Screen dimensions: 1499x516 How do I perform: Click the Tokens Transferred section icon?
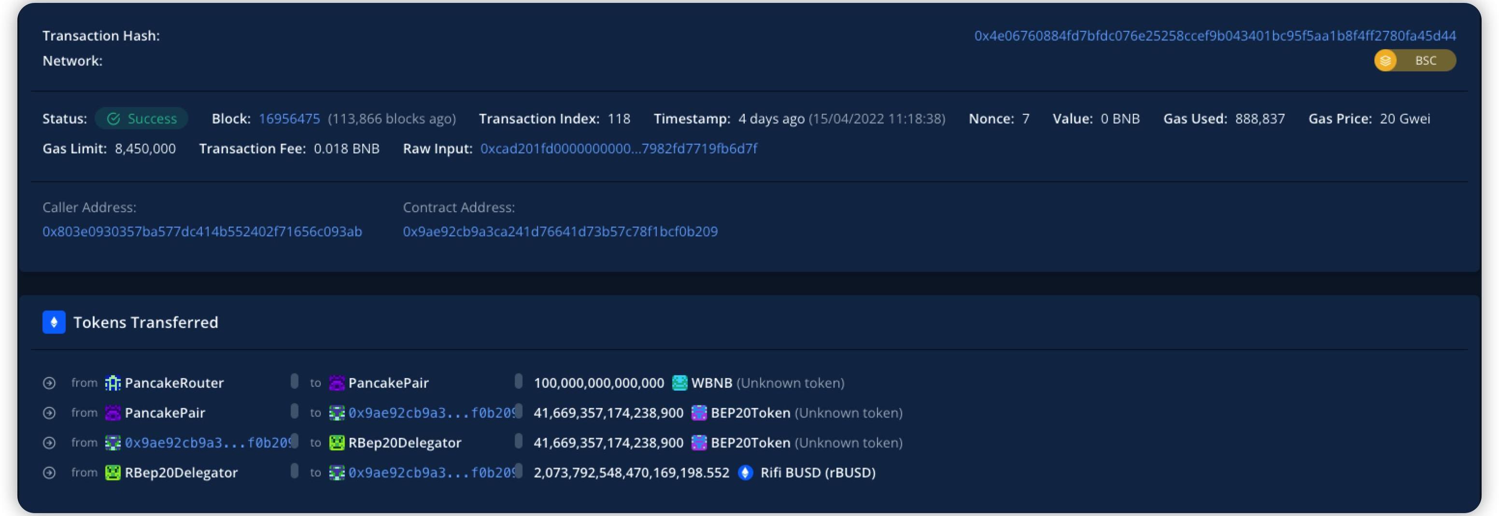(x=54, y=322)
